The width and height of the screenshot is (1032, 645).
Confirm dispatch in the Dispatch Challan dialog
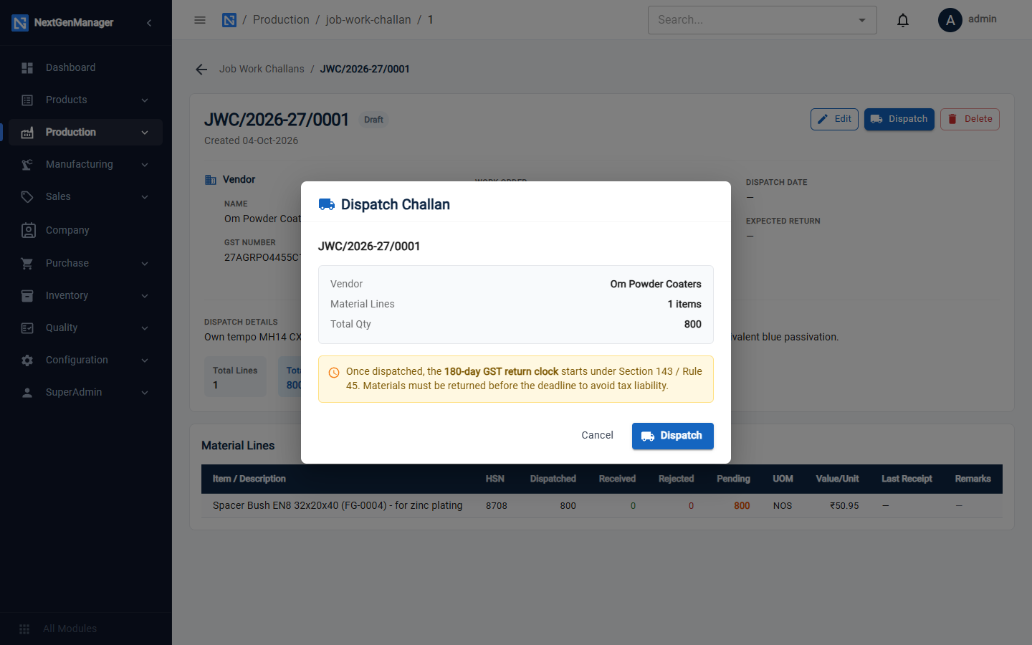point(672,436)
